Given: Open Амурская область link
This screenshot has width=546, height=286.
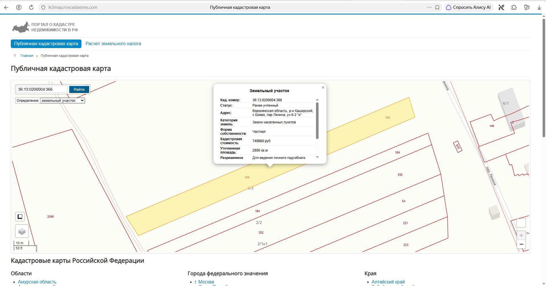Looking at the screenshot, I should click(x=37, y=282).
